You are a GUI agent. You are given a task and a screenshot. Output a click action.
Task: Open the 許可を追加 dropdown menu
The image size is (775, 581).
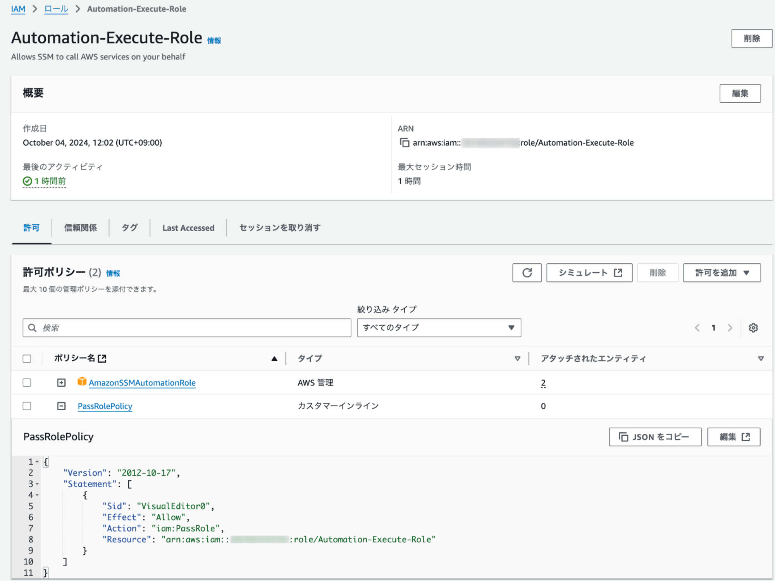click(722, 273)
